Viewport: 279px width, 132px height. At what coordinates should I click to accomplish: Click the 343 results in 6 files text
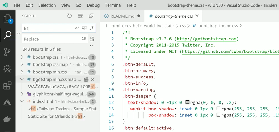tap(42, 49)
